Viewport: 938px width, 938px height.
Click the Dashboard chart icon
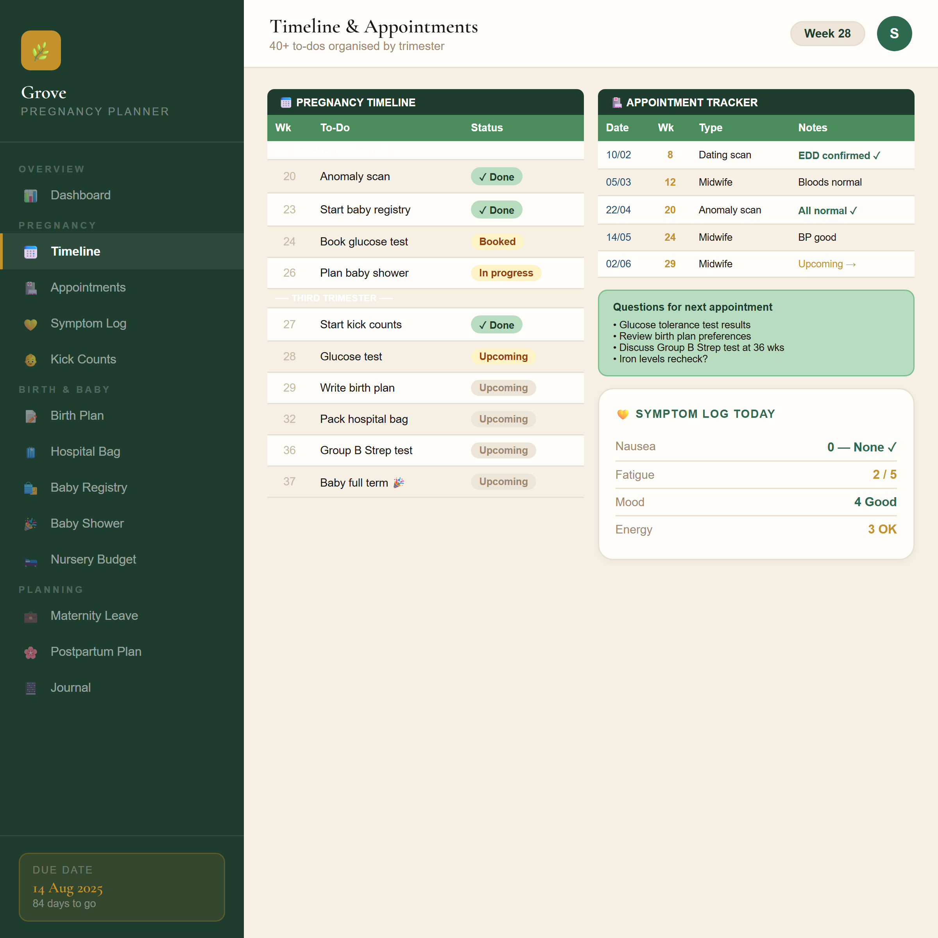[30, 196]
